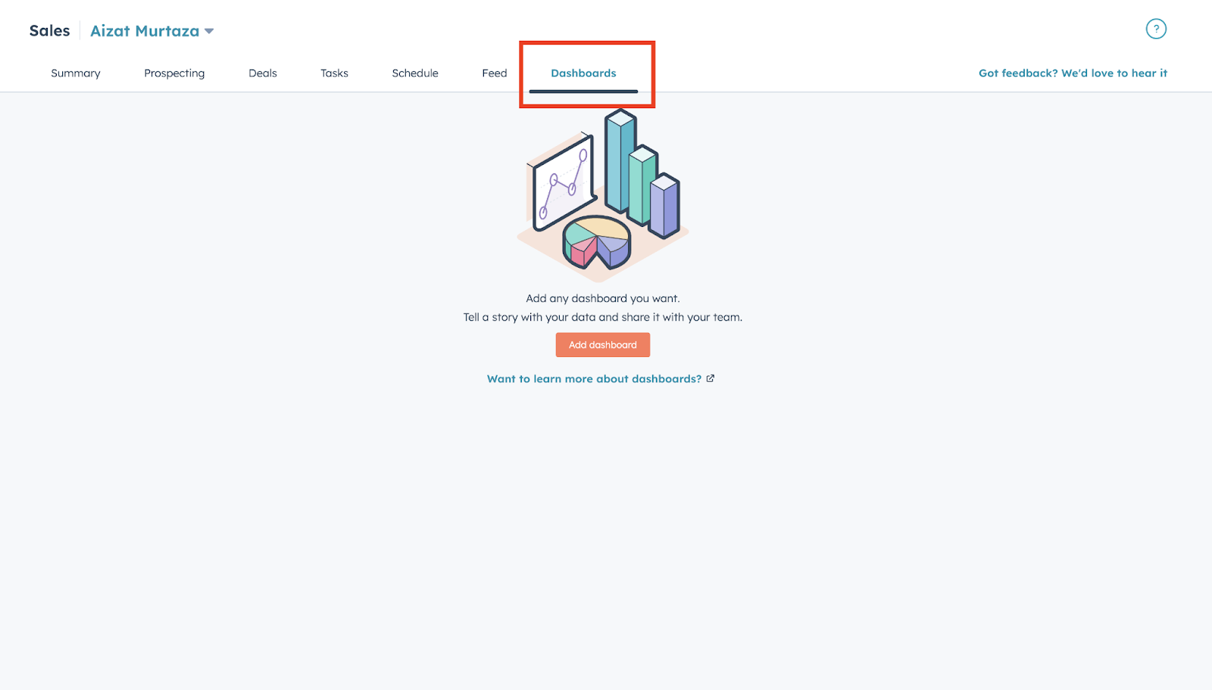
Task: Select the Schedule tab
Action: coord(415,73)
